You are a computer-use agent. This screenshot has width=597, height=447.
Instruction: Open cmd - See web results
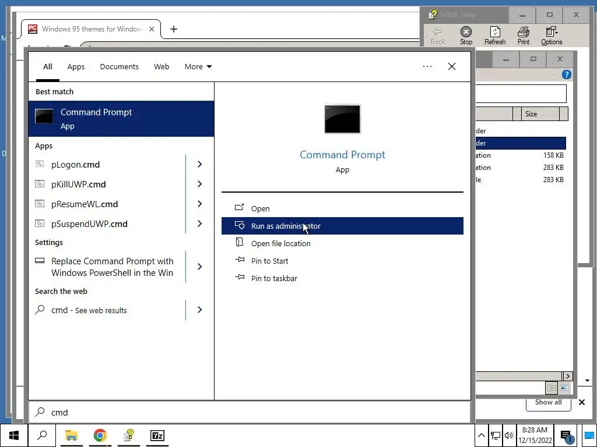[107, 310]
